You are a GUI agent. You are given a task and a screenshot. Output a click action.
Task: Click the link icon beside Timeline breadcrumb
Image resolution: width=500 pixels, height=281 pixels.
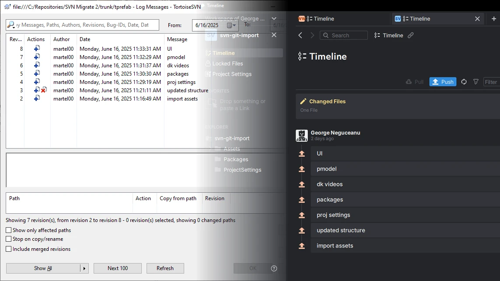pos(410,35)
